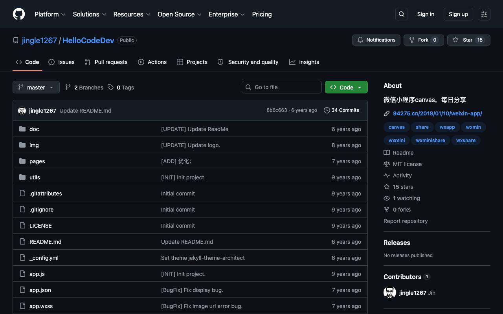Open the search magnifier icon
Image resolution: width=503 pixels, height=314 pixels.
click(x=402, y=14)
